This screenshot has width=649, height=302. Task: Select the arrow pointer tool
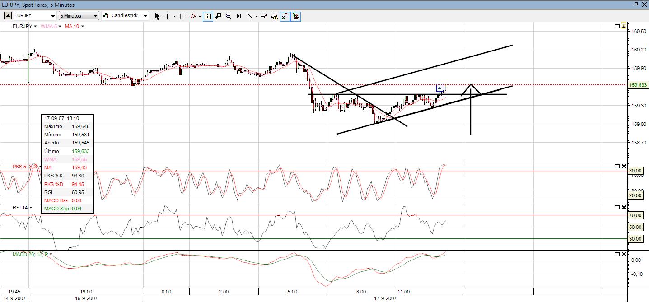[x=157, y=16]
